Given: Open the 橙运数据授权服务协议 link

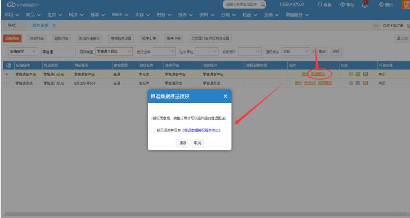Looking at the screenshot, I should tap(201, 130).
